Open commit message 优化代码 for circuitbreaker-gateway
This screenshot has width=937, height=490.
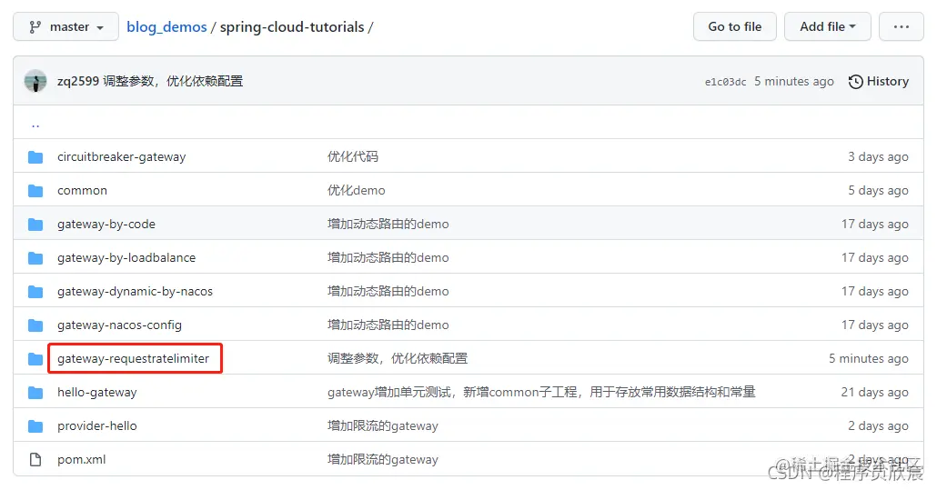point(353,157)
